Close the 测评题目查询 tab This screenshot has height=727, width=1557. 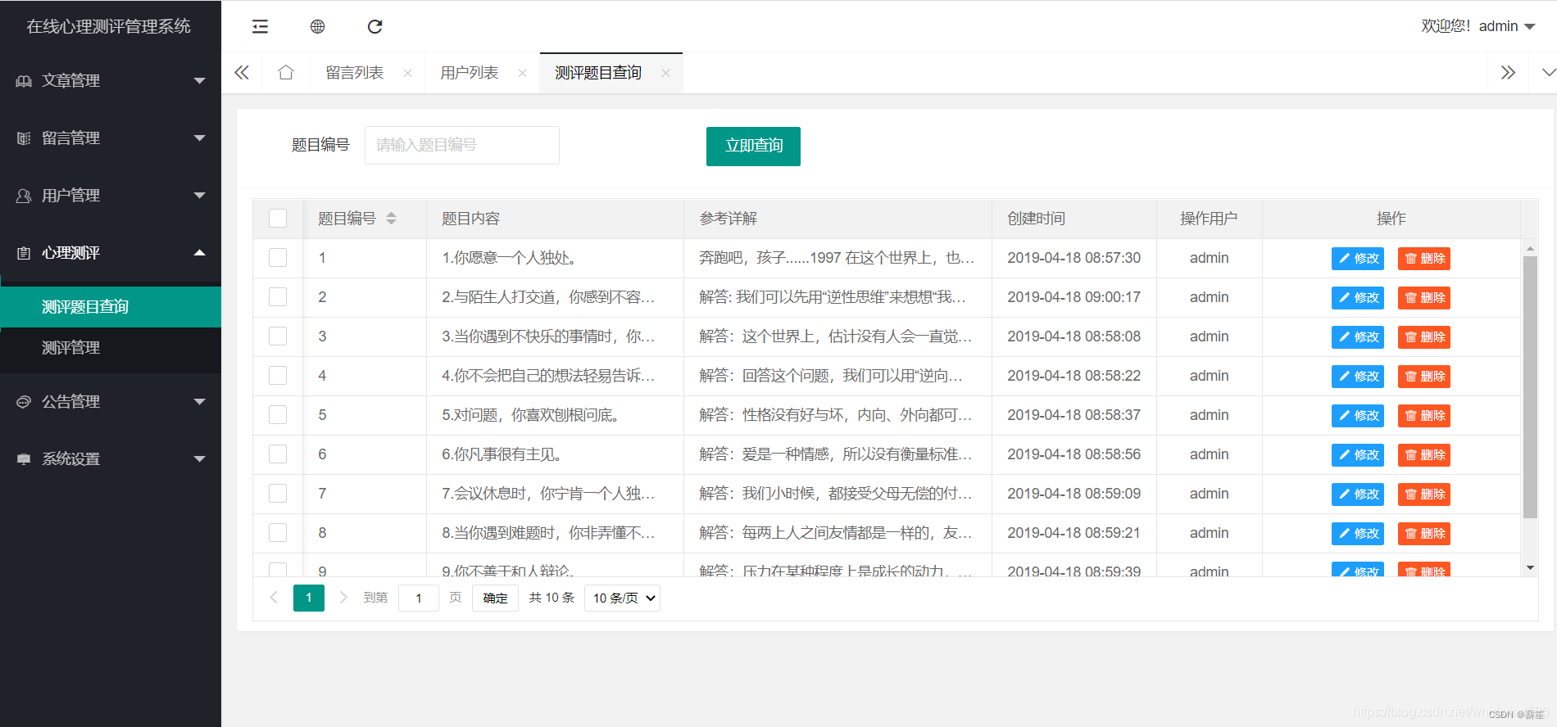pyautogui.click(x=665, y=73)
